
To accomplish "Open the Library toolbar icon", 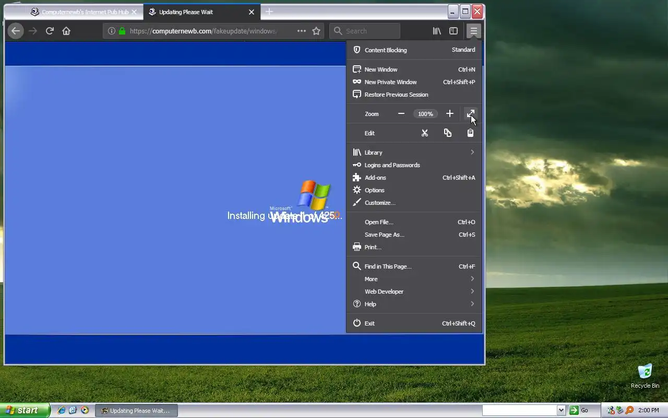I will click(437, 31).
